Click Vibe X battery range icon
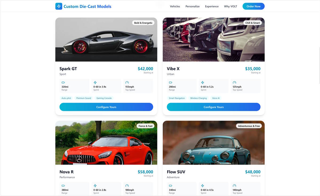Screen dimensions: 320x196 tap(171, 83)
